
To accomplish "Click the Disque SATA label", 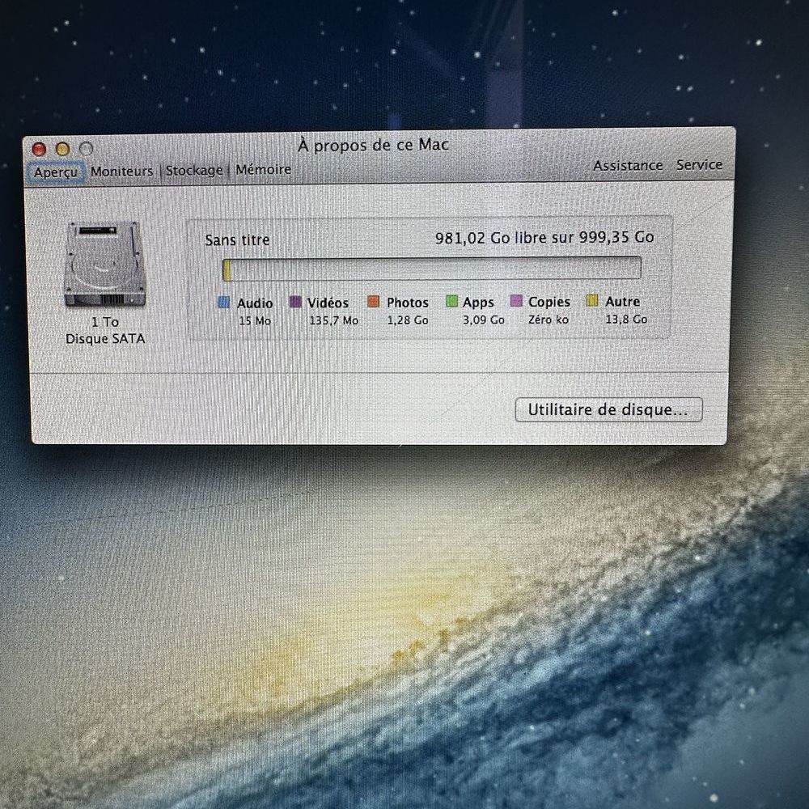I will (x=105, y=339).
